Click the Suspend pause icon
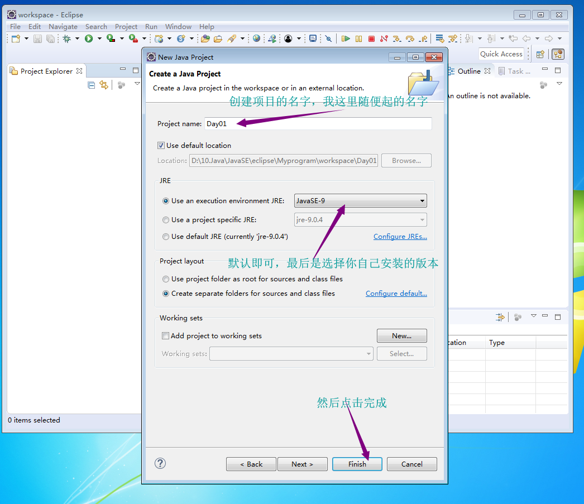 358,39
